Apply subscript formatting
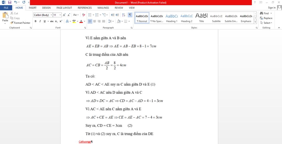The width and height of the screenshot is (282, 144). click(56, 21)
